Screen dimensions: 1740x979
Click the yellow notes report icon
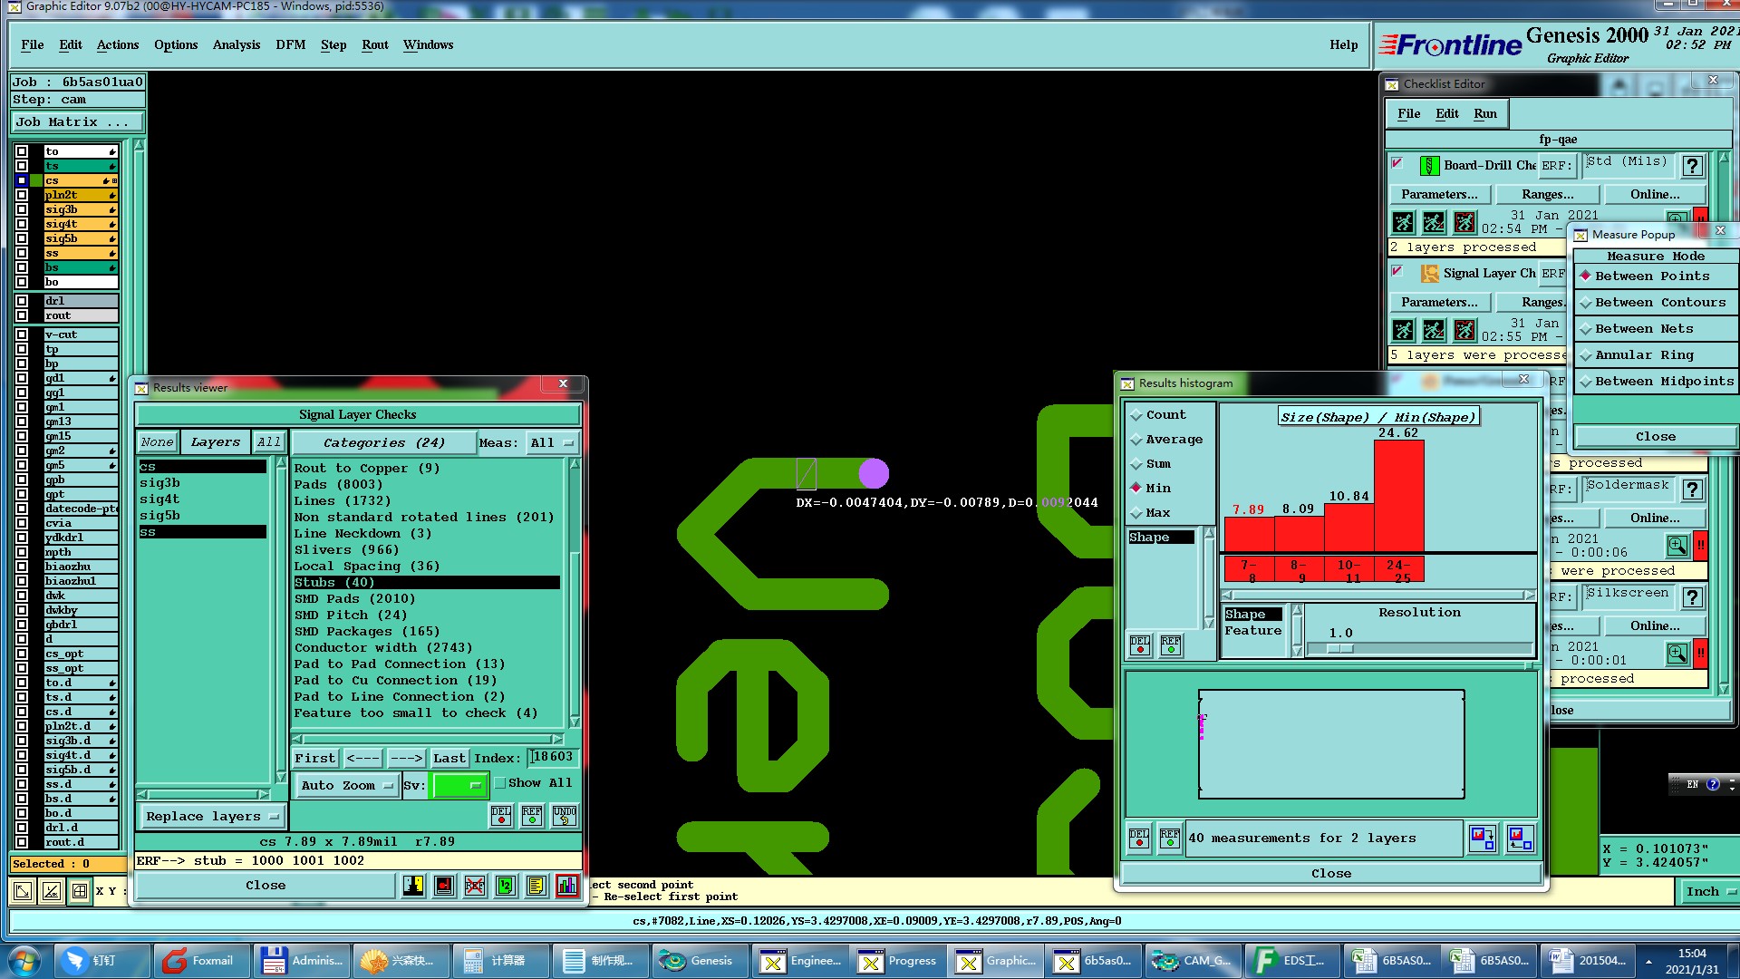tap(536, 886)
